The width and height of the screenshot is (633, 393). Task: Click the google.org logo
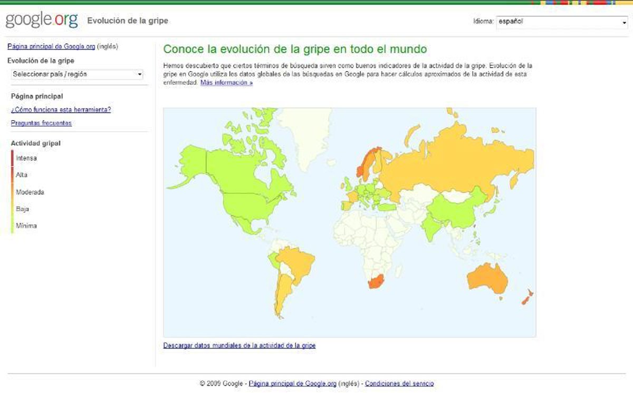pyautogui.click(x=42, y=21)
